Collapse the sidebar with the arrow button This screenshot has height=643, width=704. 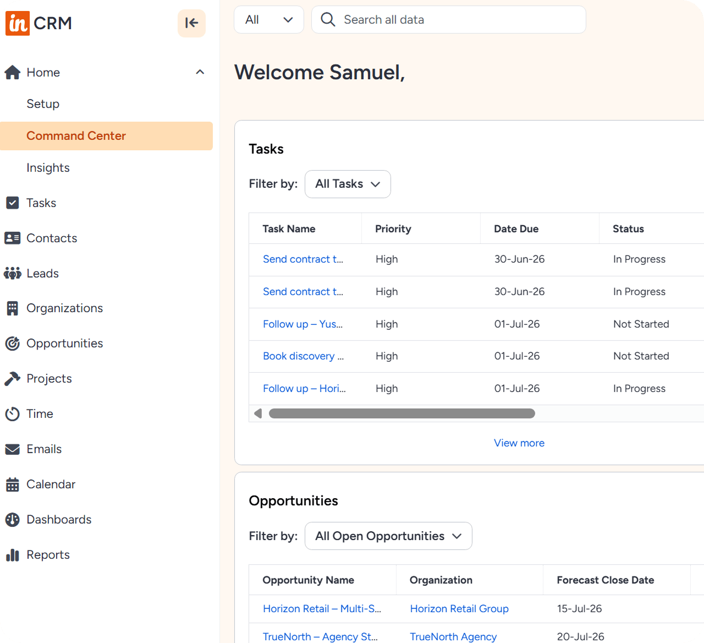point(191,23)
